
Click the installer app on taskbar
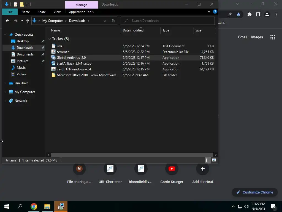pyautogui.click(x=61, y=206)
